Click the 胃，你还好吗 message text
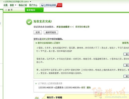 click(83, 71)
